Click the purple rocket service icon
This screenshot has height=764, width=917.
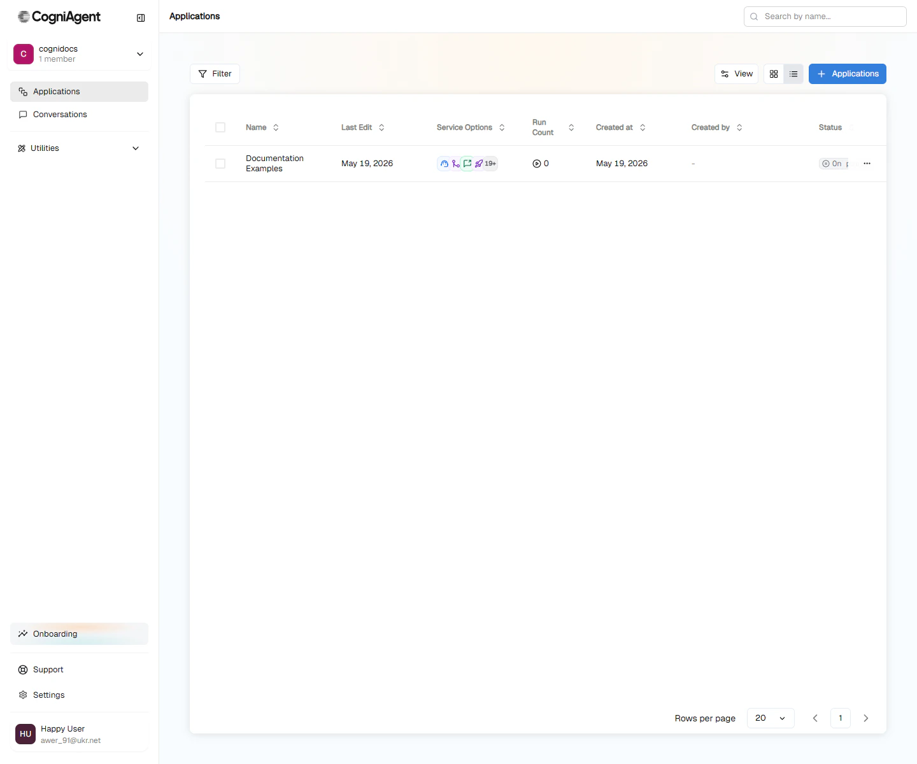pyautogui.click(x=479, y=164)
